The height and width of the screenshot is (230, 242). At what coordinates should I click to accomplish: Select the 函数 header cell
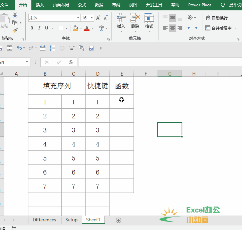(x=122, y=86)
